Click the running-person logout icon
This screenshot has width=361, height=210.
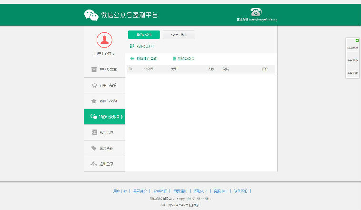tap(94, 164)
